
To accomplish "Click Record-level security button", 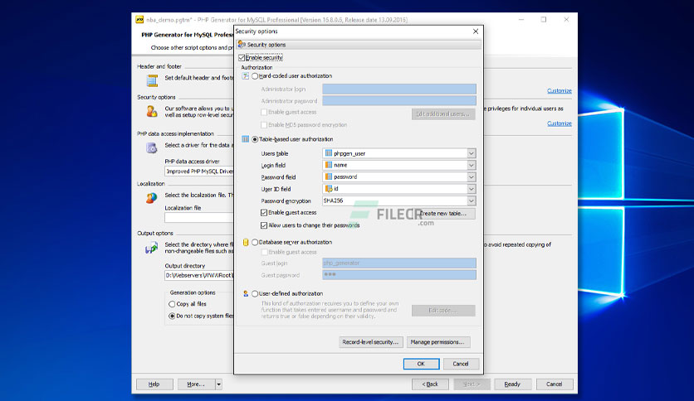I will (x=371, y=342).
